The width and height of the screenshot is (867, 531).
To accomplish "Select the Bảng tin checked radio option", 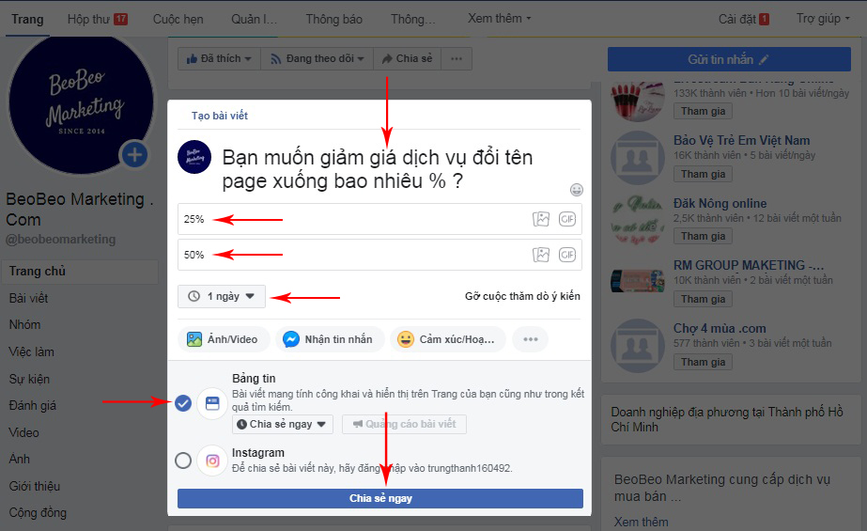I will [183, 403].
